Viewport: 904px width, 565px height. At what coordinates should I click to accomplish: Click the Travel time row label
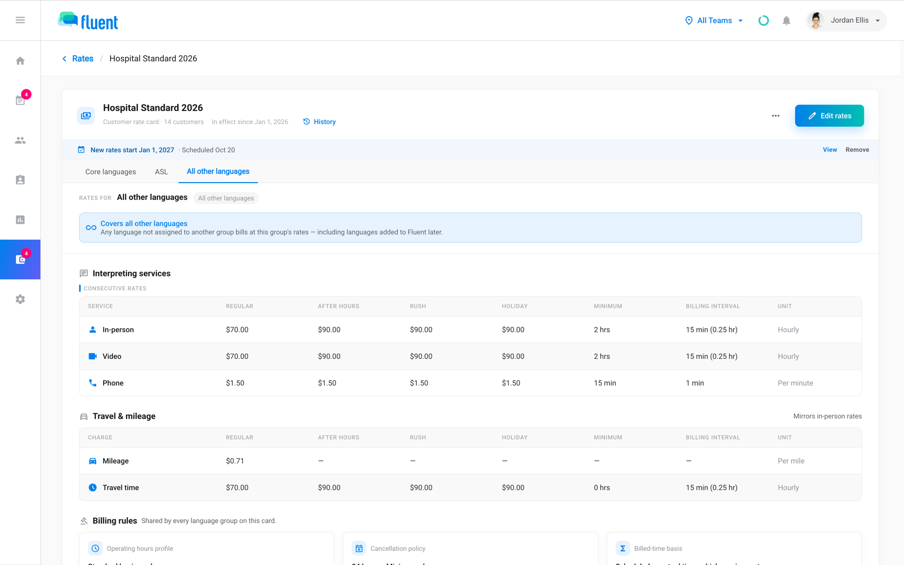coord(121,488)
